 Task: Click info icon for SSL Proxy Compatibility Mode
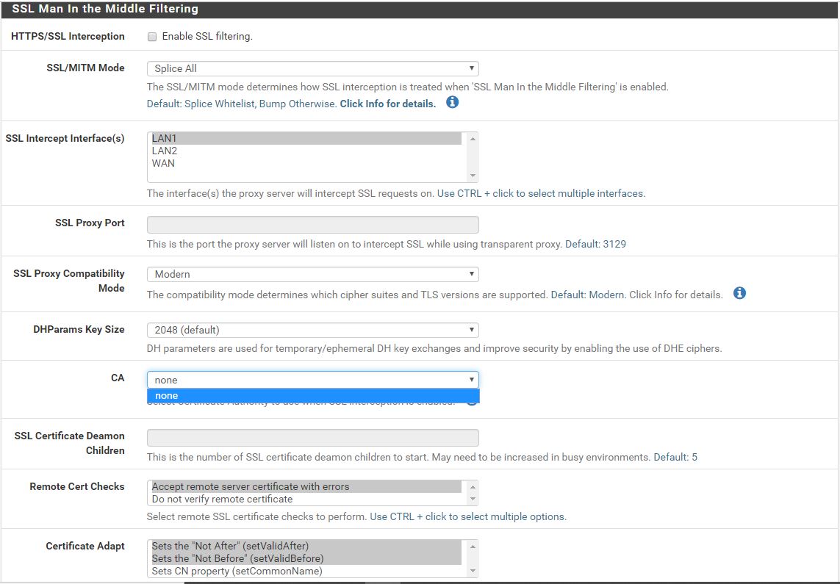click(x=740, y=294)
